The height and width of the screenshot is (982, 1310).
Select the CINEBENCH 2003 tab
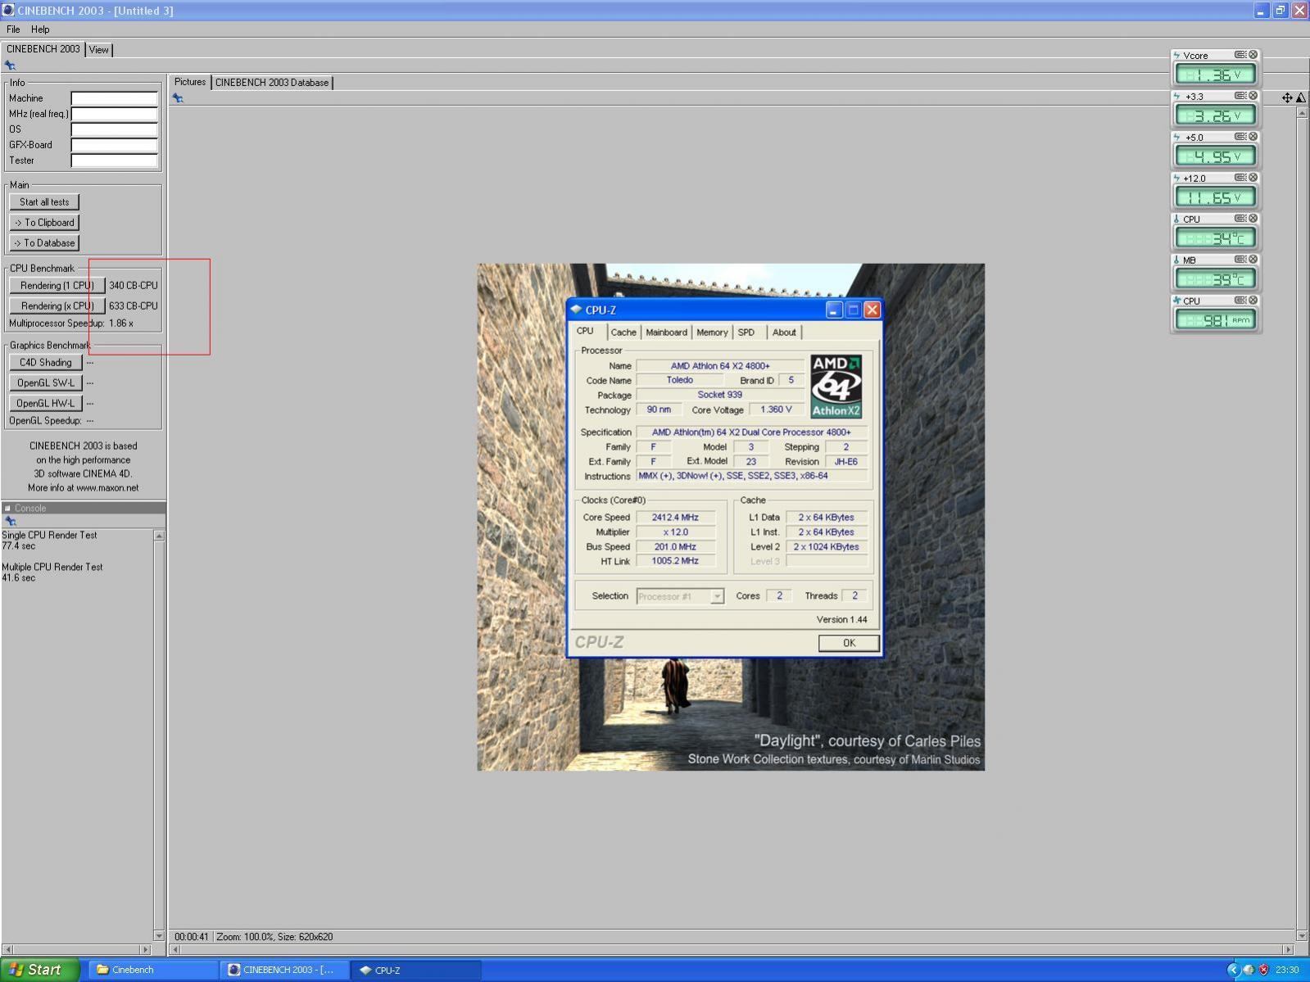pyautogui.click(x=43, y=49)
